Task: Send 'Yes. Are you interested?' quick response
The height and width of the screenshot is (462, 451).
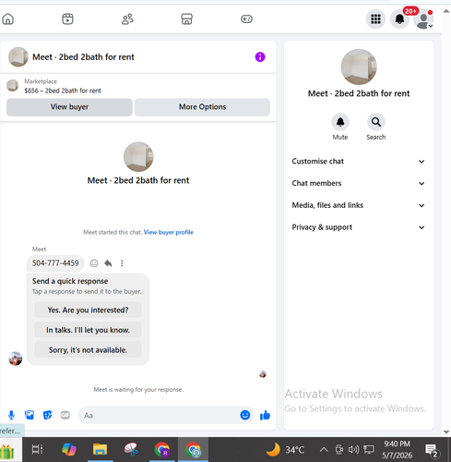Action: point(88,310)
